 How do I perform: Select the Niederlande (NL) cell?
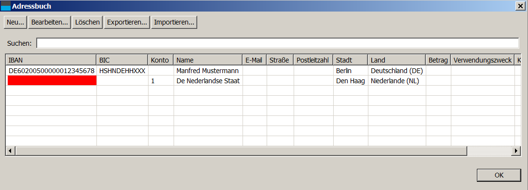pyautogui.click(x=397, y=80)
